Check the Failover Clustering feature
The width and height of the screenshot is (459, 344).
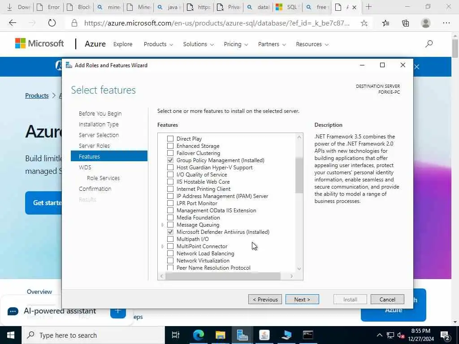pyautogui.click(x=170, y=153)
